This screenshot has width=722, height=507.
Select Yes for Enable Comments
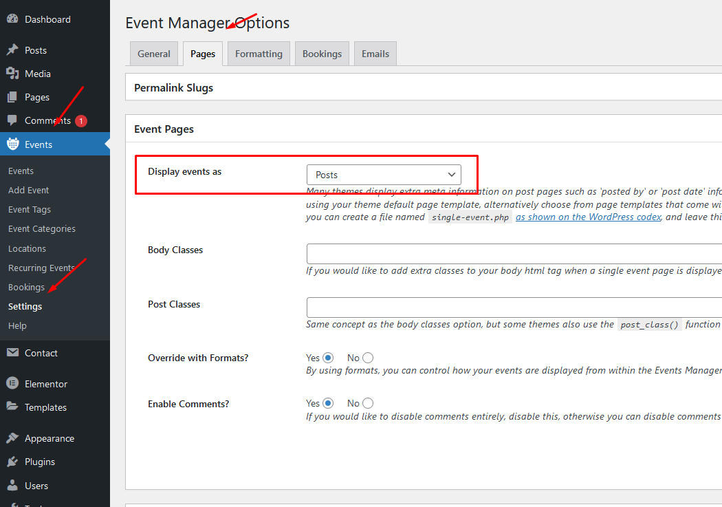click(327, 403)
